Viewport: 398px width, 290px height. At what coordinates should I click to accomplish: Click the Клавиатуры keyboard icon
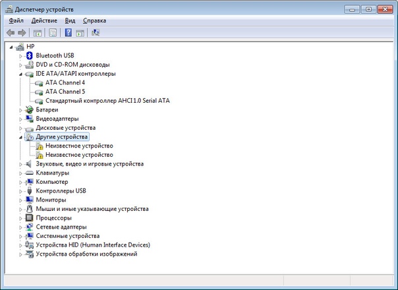tap(30, 173)
